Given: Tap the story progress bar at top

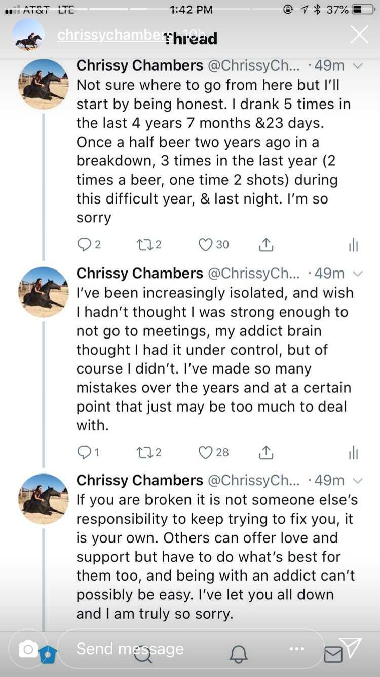Looking at the screenshot, I should pyautogui.click(x=190, y=9).
